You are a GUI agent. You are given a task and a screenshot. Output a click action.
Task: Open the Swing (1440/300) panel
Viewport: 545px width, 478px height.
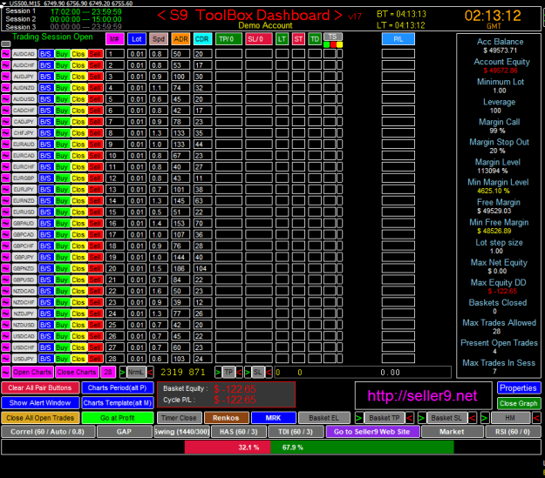coord(181,432)
